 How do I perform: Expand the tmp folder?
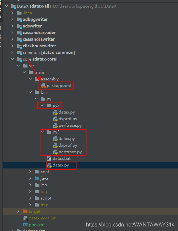coord(30,205)
